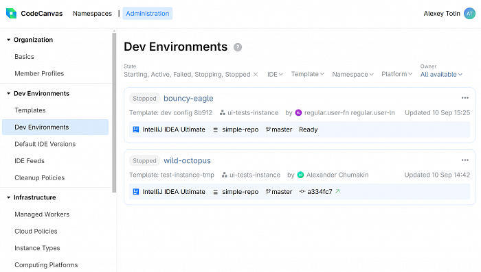The width and height of the screenshot is (481, 272).
Task: Open the Namespace filter dropdown
Action: pyautogui.click(x=353, y=75)
